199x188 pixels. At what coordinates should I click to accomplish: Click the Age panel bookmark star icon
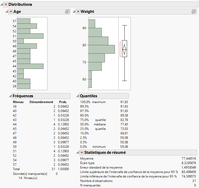tap(67, 12)
